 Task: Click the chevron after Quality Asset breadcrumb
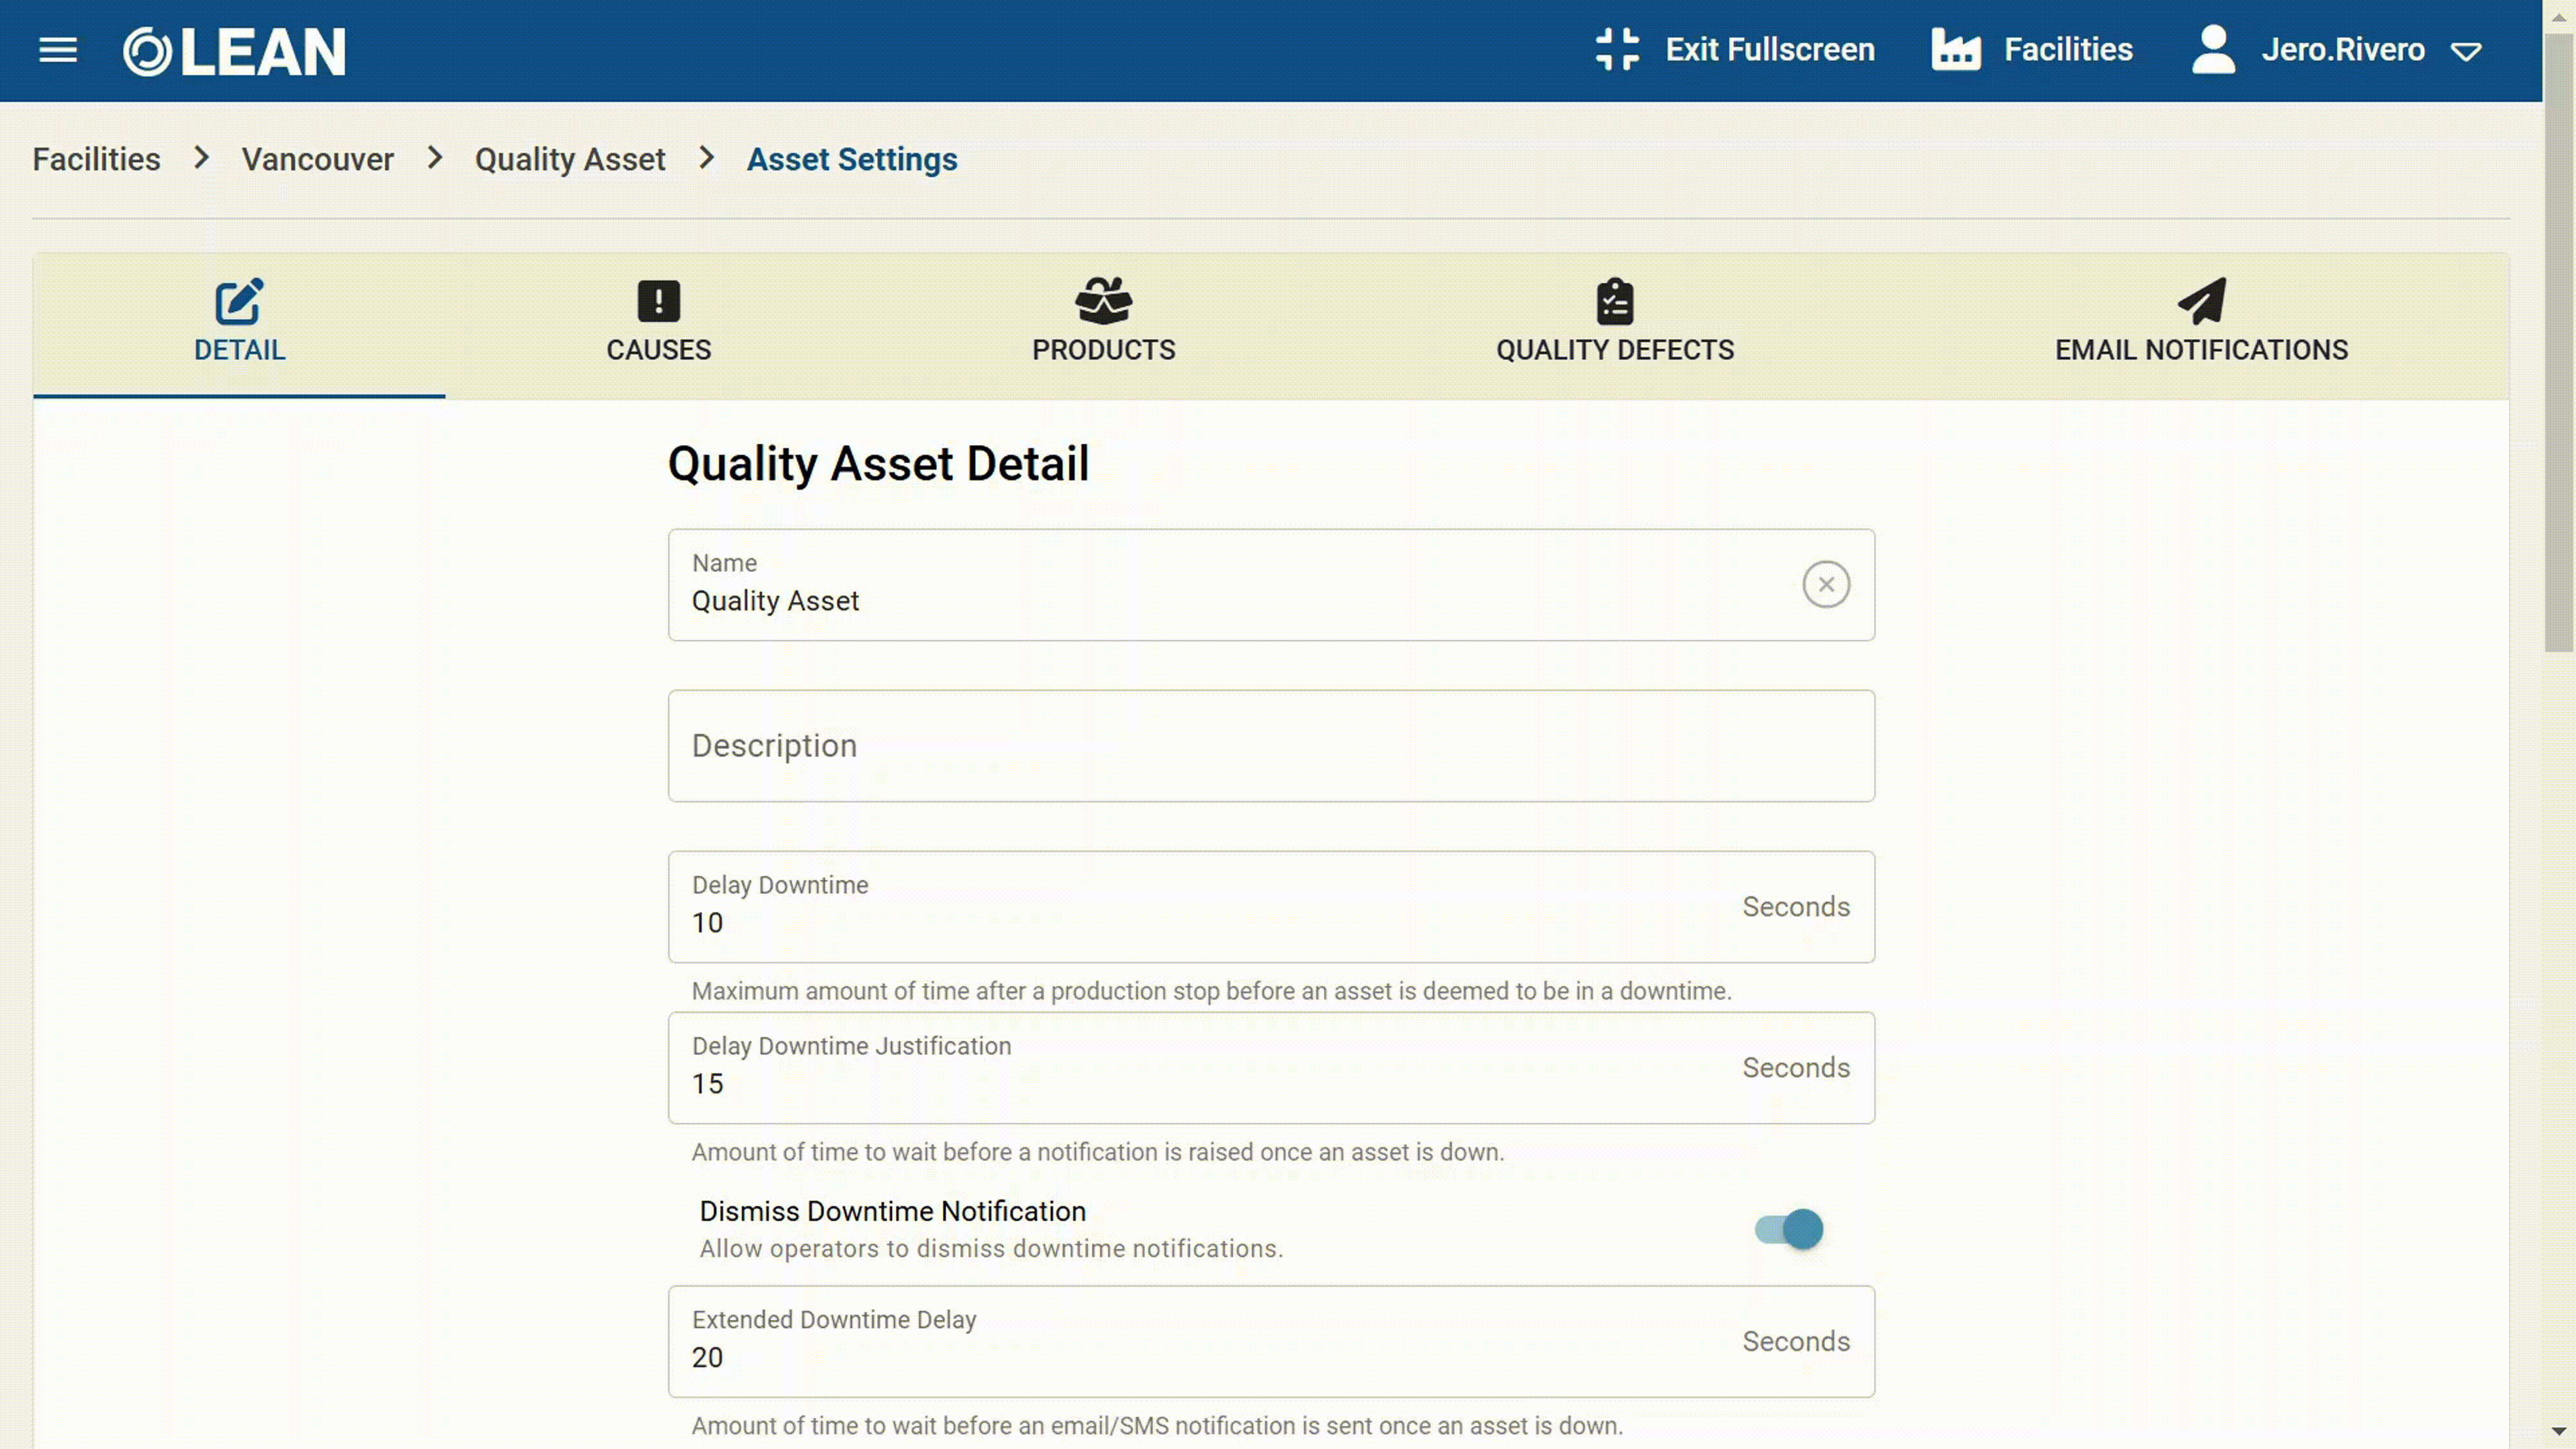[706, 158]
